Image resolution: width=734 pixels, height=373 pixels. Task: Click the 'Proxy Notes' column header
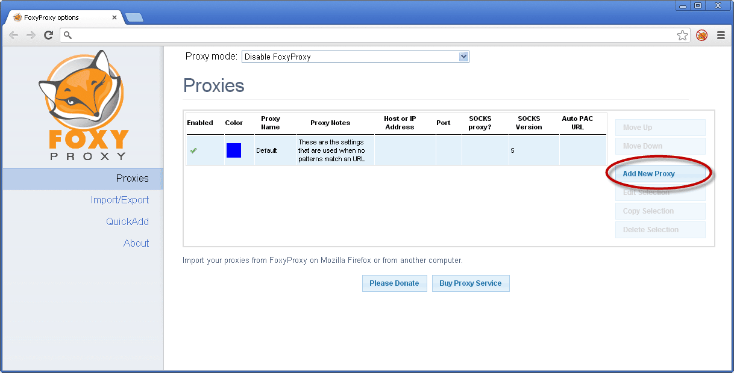point(330,123)
